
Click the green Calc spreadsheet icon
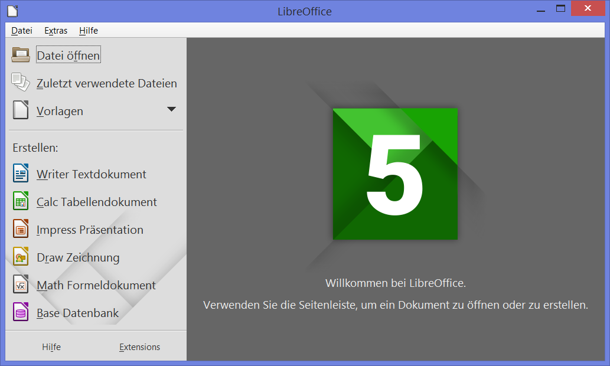pos(21,202)
